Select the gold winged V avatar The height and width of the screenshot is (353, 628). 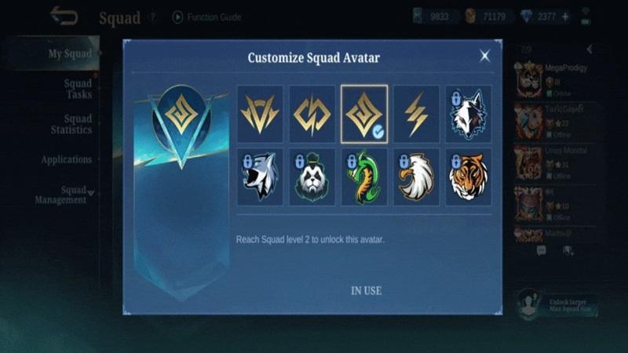pos(260,114)
